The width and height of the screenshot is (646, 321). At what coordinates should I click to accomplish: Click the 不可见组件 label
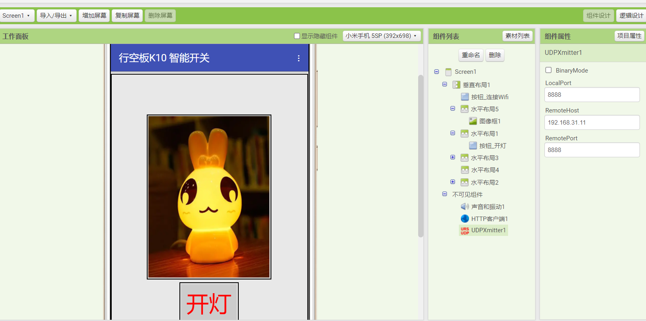tap(467, 194)
